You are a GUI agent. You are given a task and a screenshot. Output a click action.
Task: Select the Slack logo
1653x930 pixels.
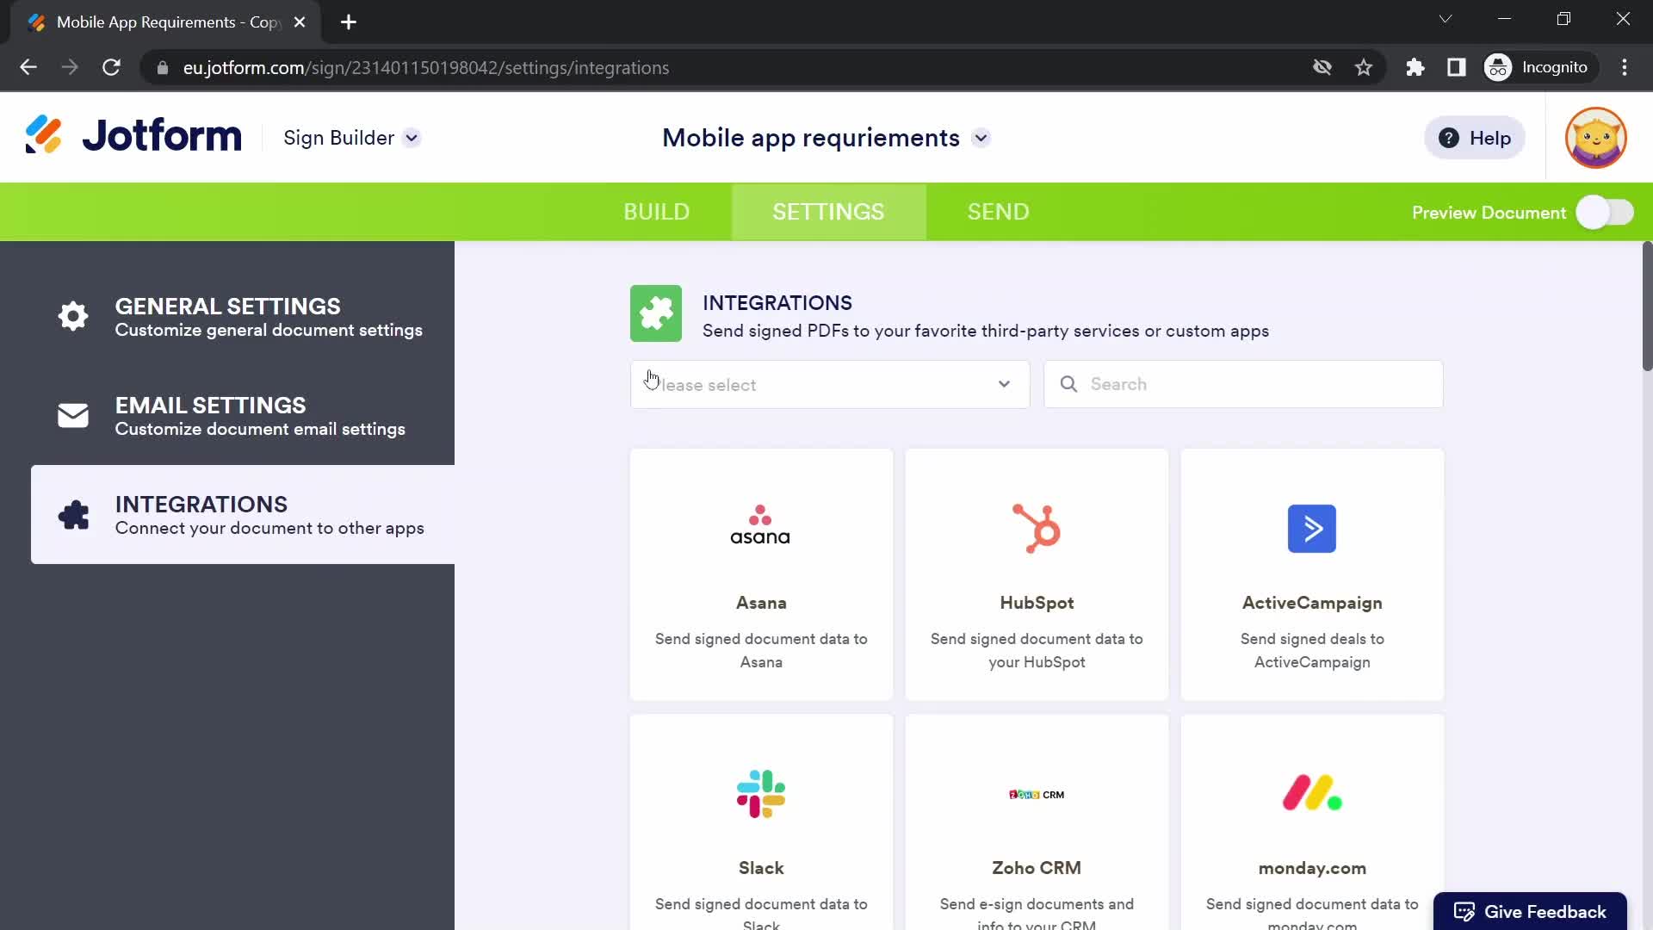point(761,794)
